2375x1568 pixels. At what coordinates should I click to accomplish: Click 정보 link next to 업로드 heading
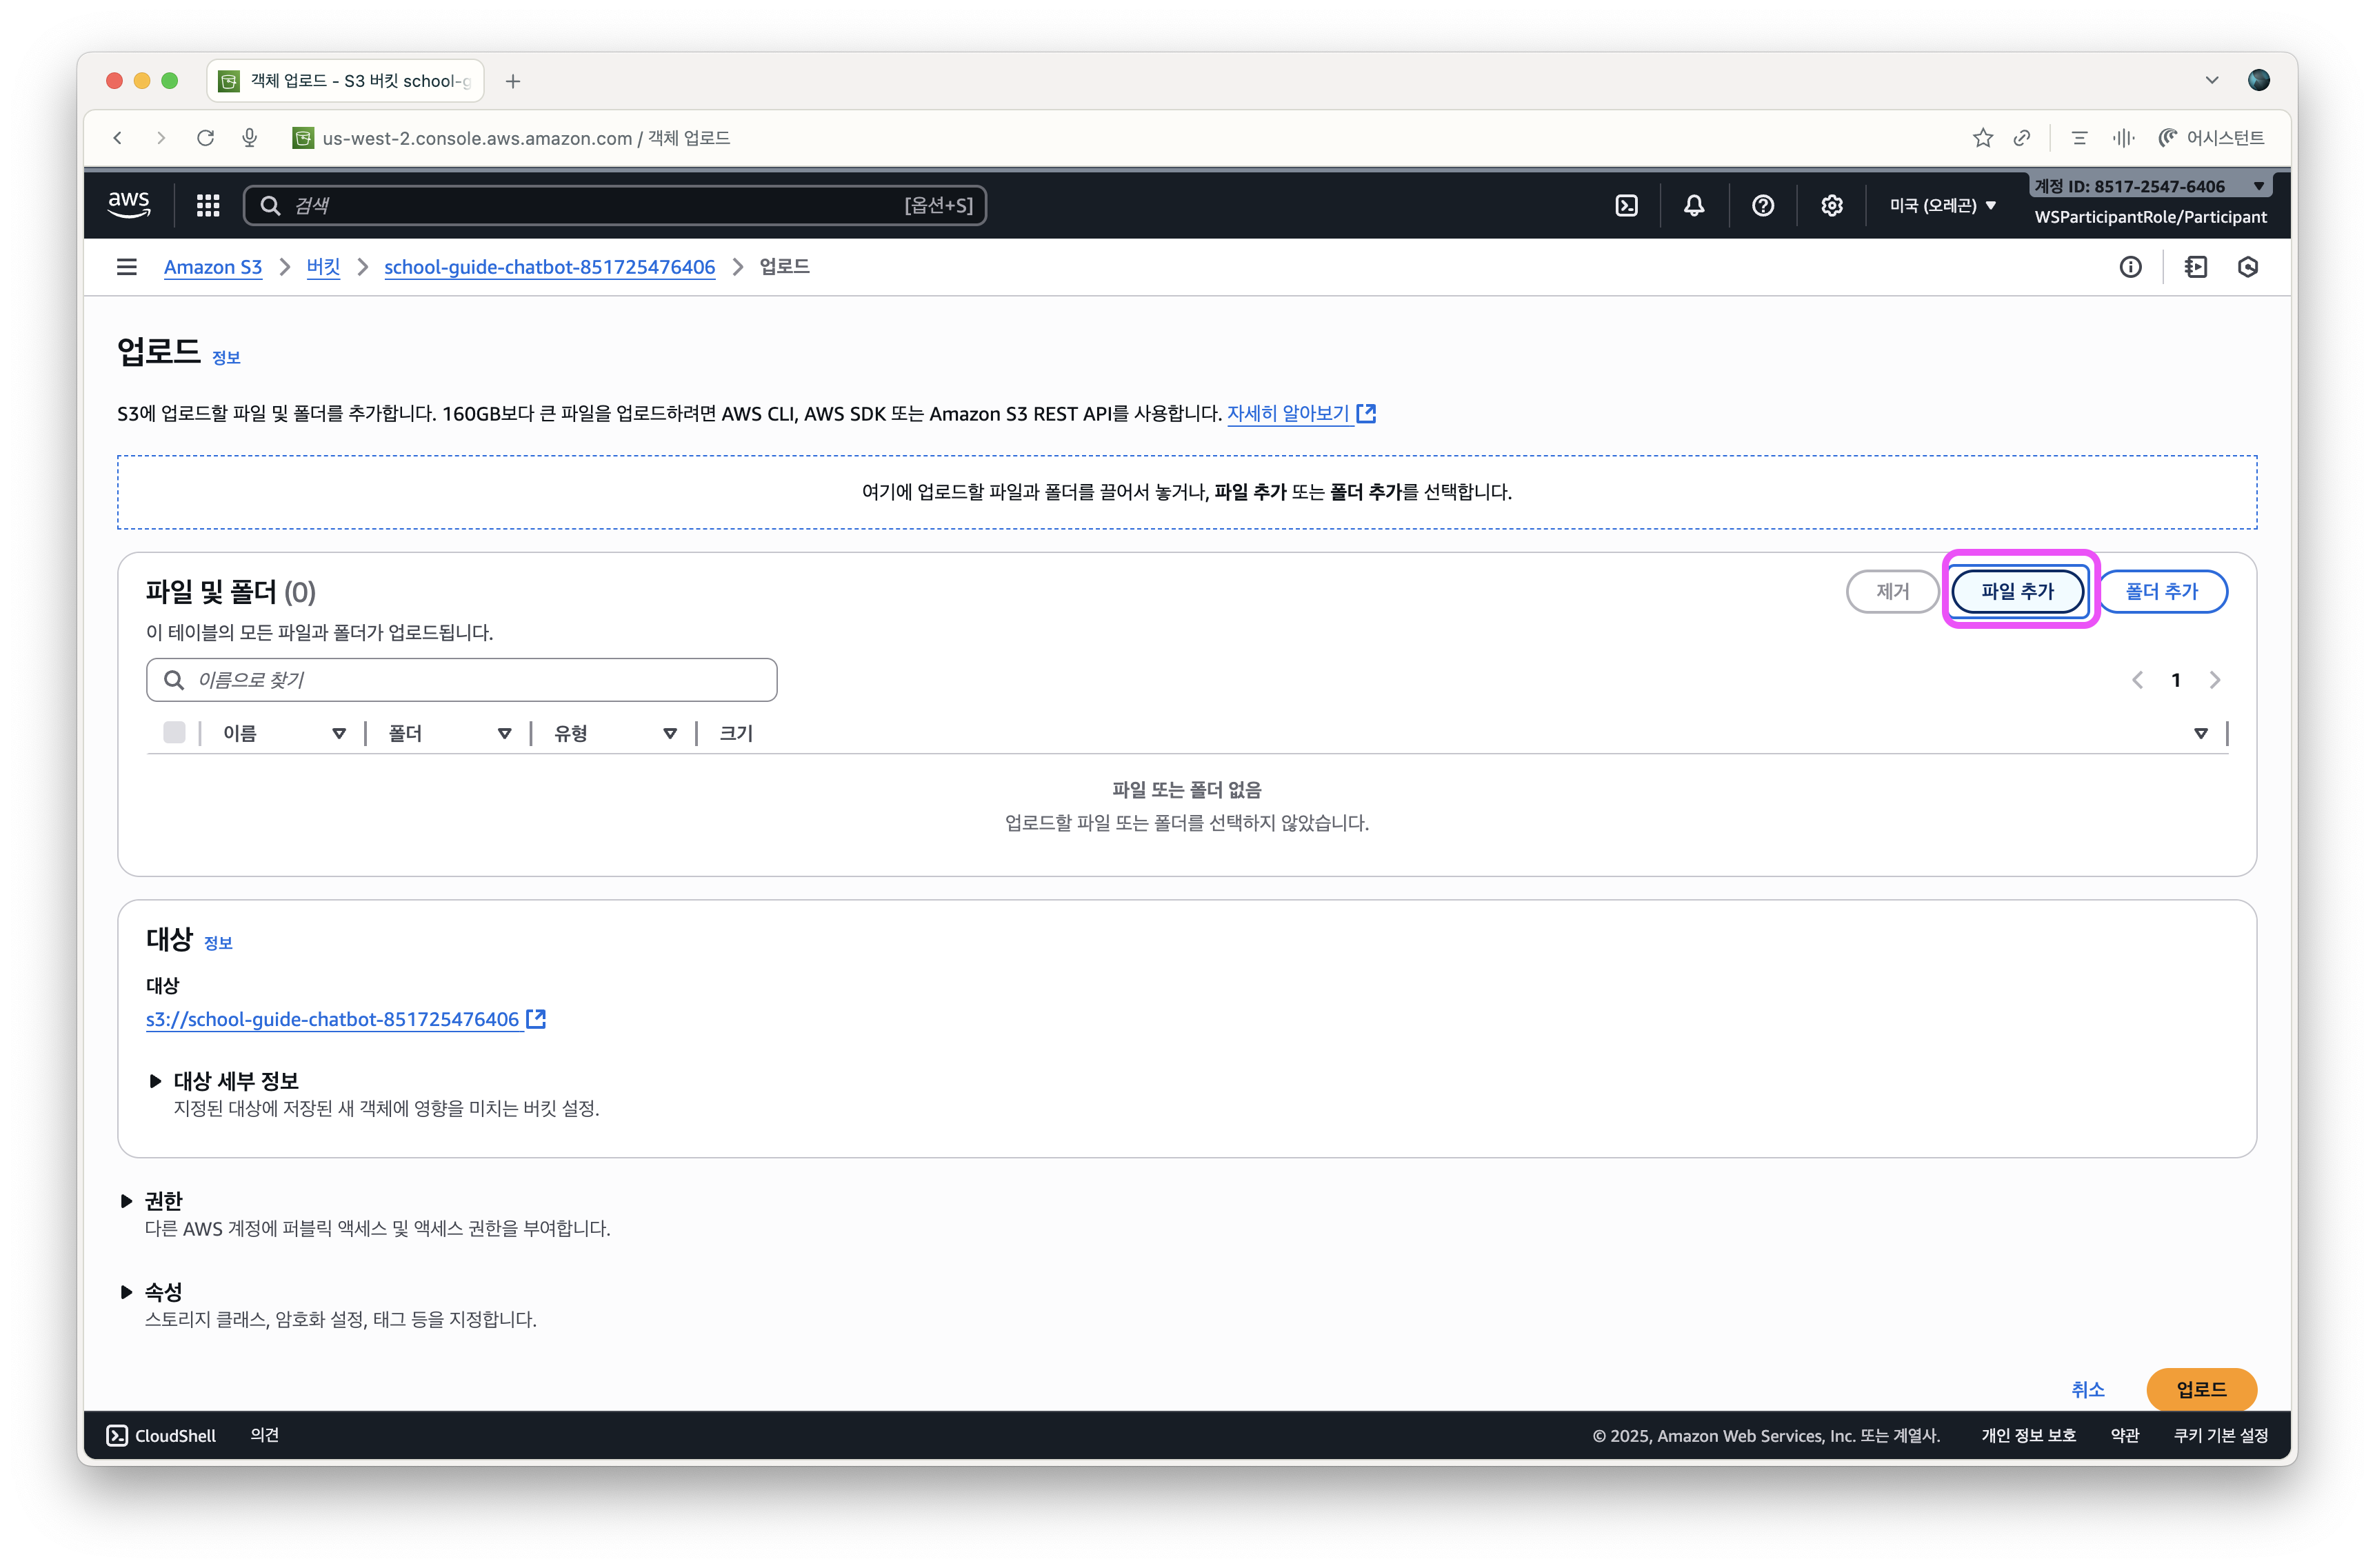[x=226, y=358]
